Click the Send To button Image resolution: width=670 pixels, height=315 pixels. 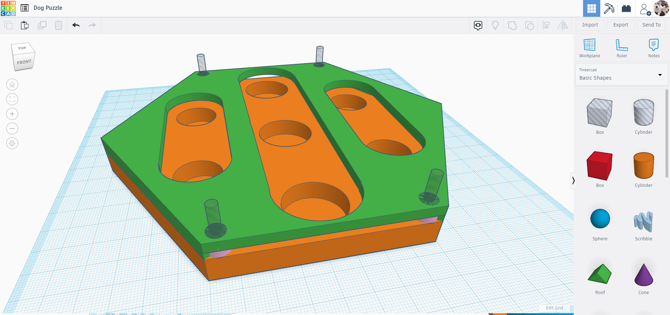[652, 25]
